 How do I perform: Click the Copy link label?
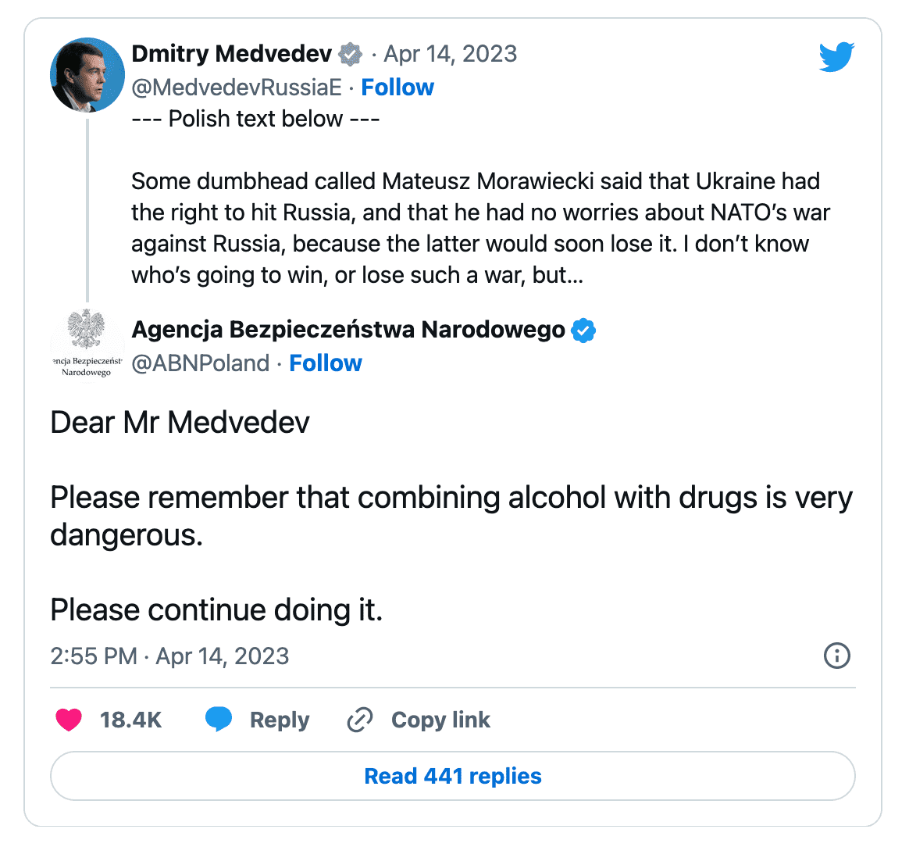pyautogui.click(x=440, y=720)
